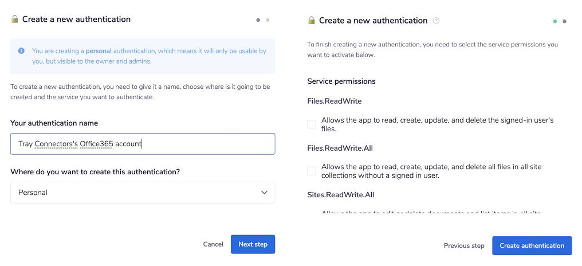This screenshot has width=582, height=266.
Task: Enable the Files.ReadWrite permission checkbox
Action: pyautogui.click(x=312, y=124)
